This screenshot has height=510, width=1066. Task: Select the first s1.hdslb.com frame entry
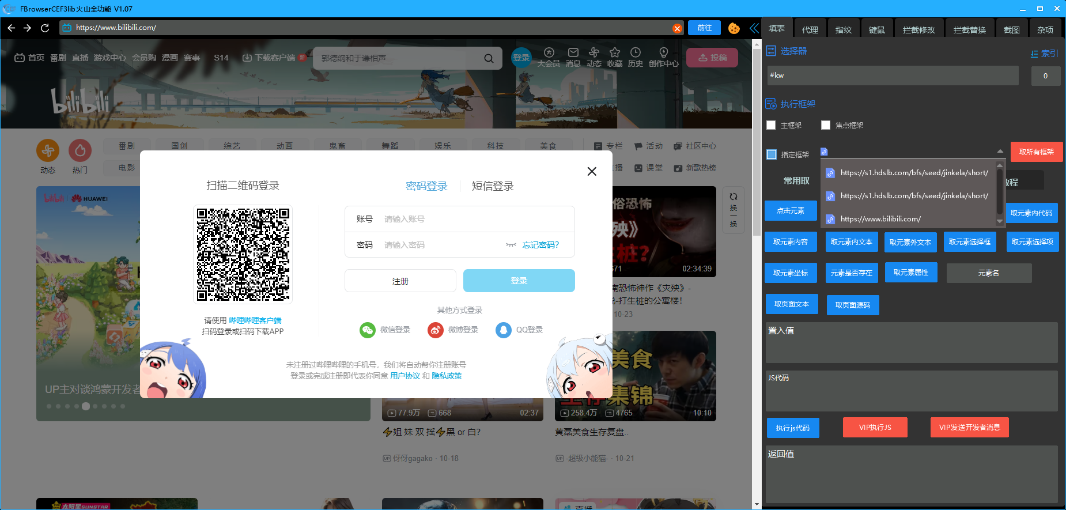(909, 173)
